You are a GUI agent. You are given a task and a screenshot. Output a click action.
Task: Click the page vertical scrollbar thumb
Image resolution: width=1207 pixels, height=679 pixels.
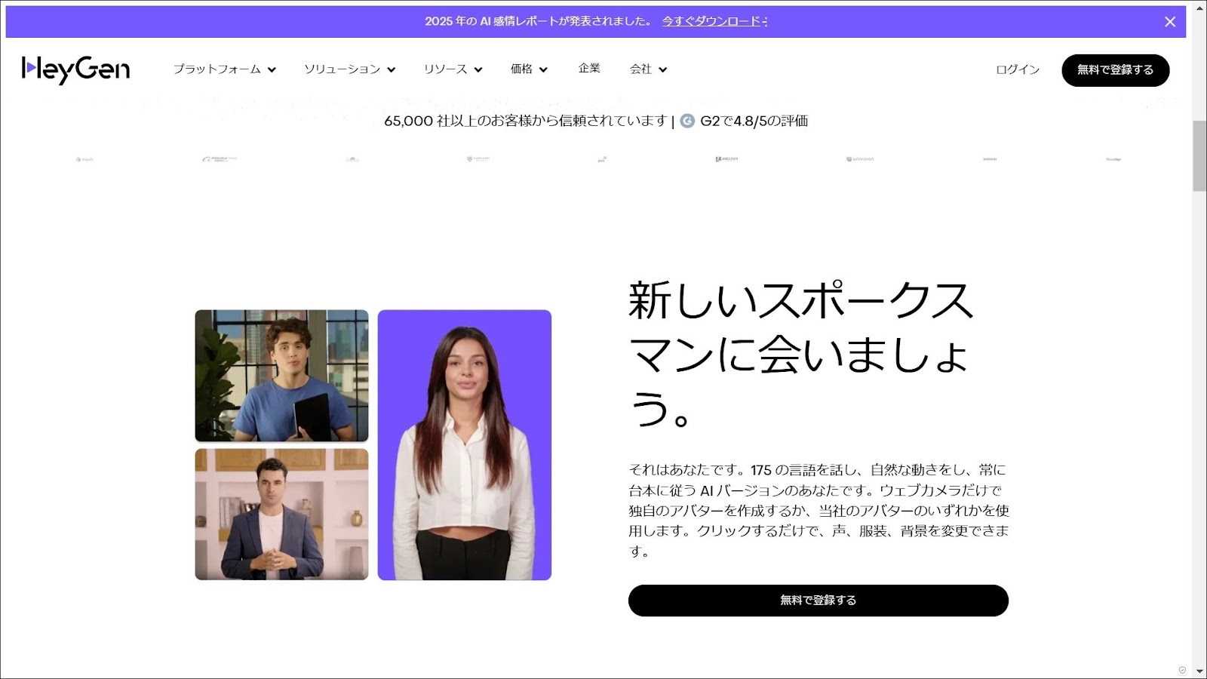[1199, 155]
